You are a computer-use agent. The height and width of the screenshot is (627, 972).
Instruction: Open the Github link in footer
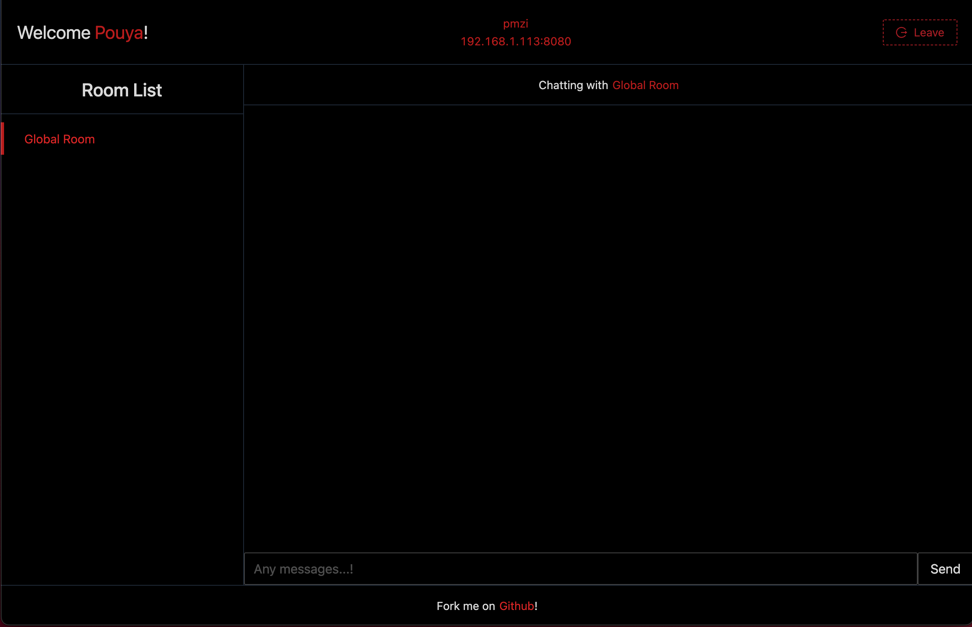tap(516, 606)
